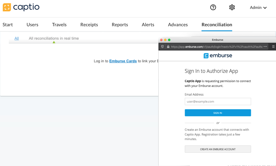Click the Emburse logo in popup
Screen dimensions: 276x166
pos(218,56)
